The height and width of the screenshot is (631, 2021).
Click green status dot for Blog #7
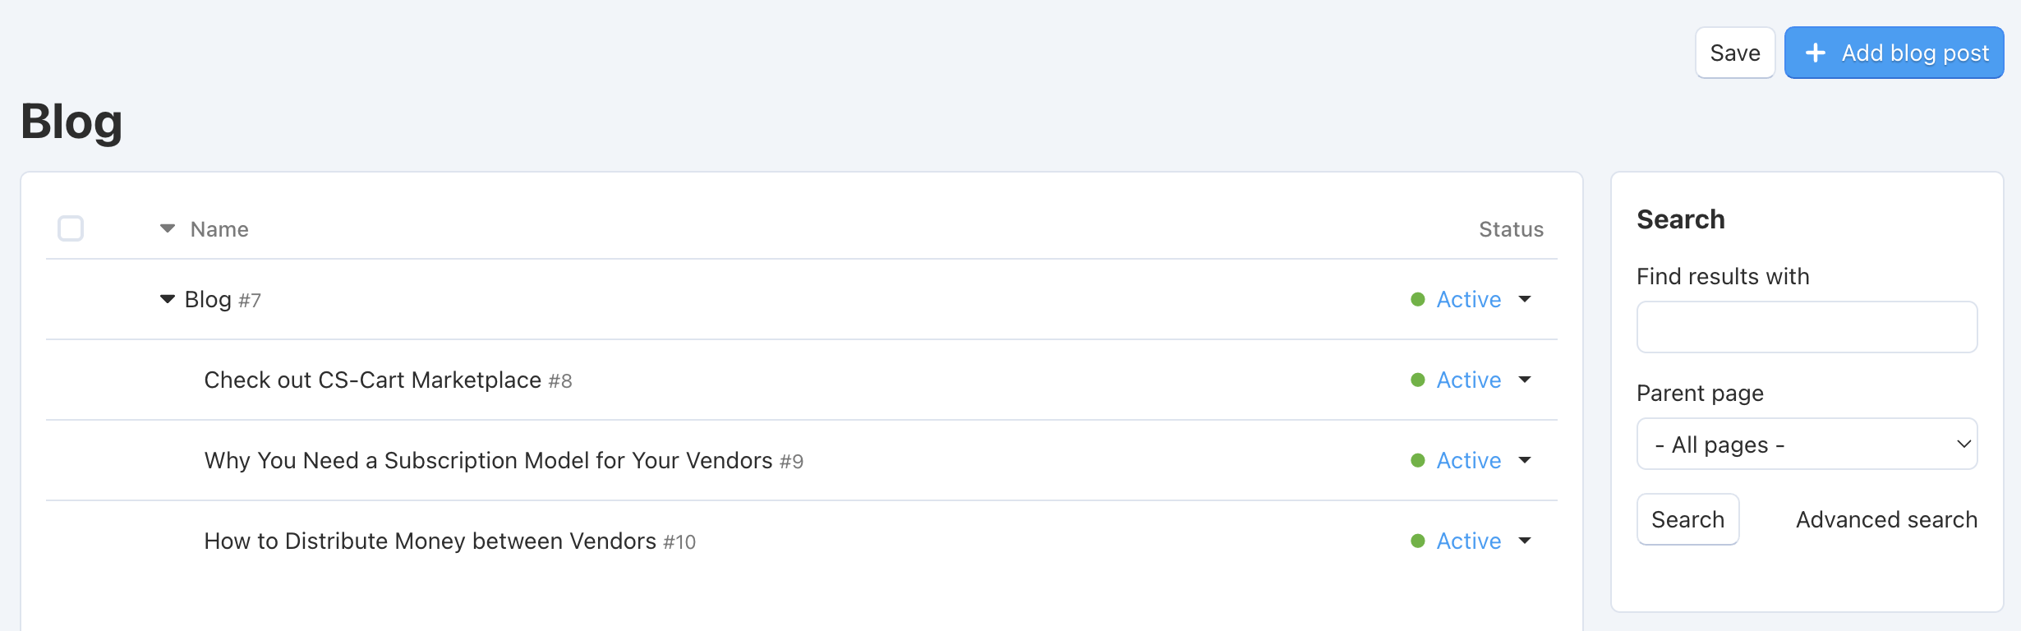pyautogui.click(x=1417, y=299)
